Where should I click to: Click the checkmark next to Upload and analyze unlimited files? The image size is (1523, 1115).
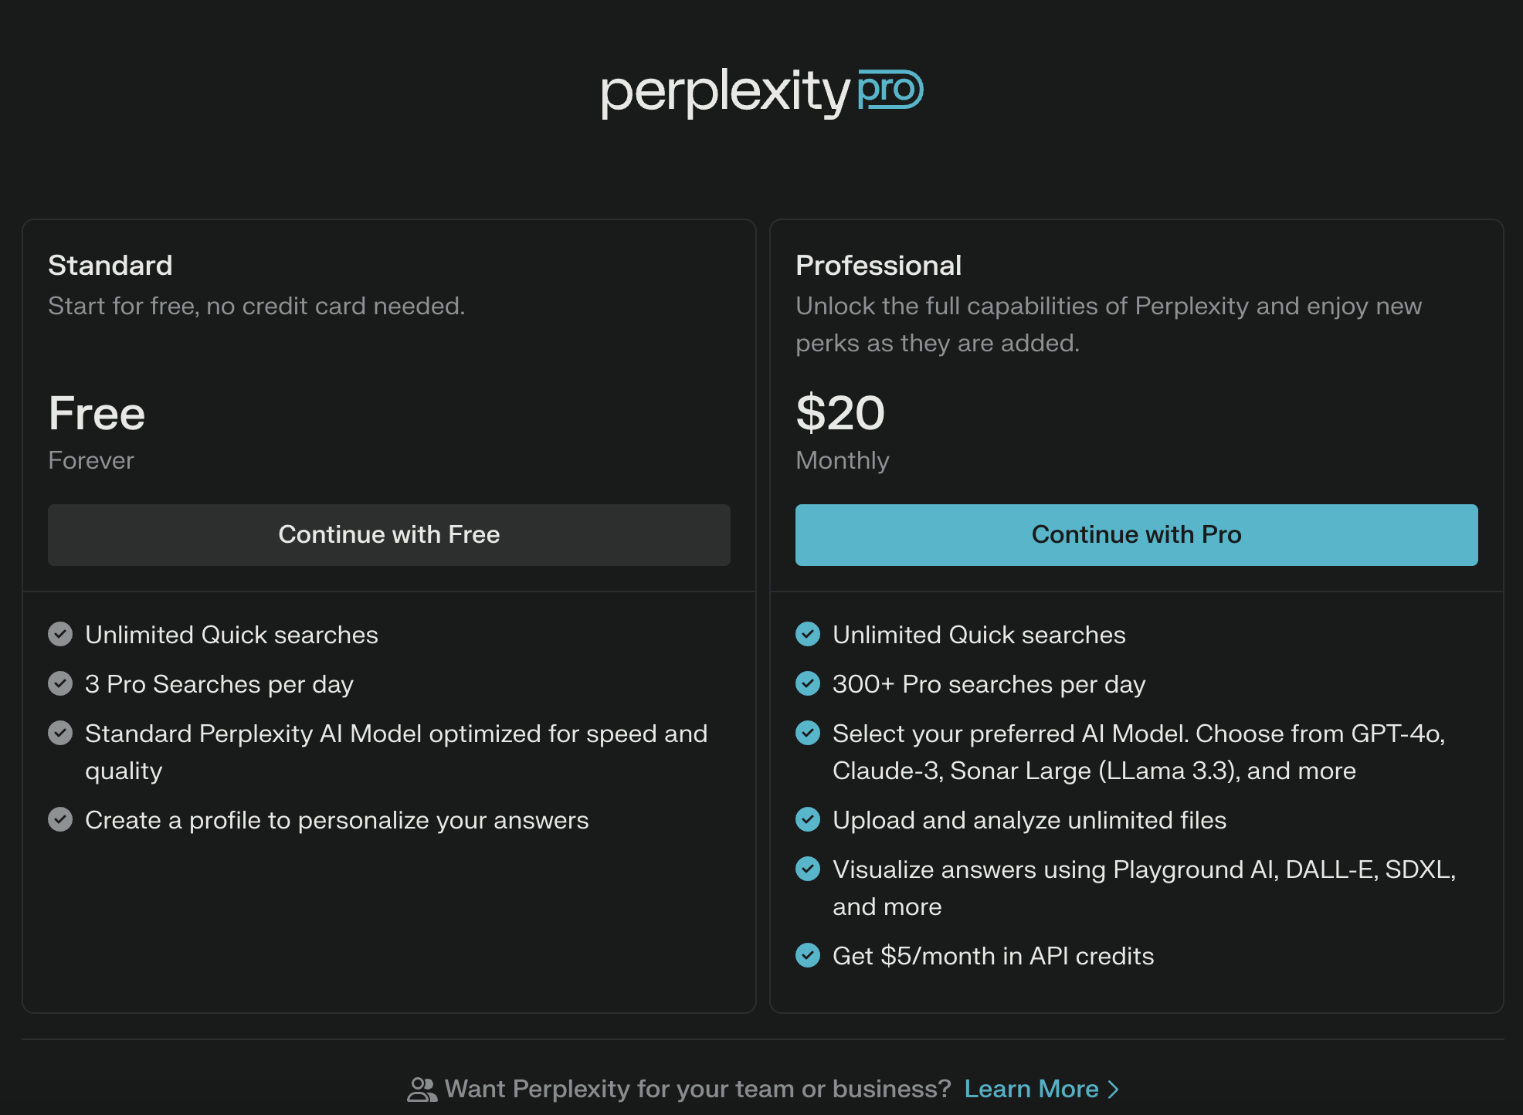coord(808,819)
